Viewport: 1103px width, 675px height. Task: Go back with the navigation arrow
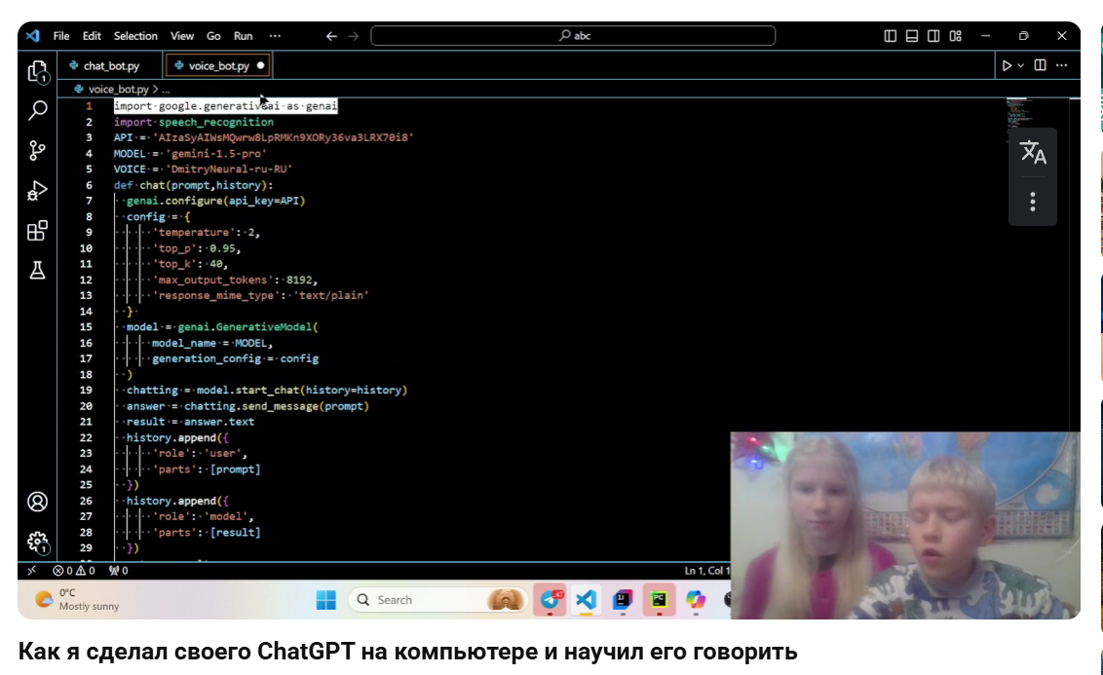point(331,36)
